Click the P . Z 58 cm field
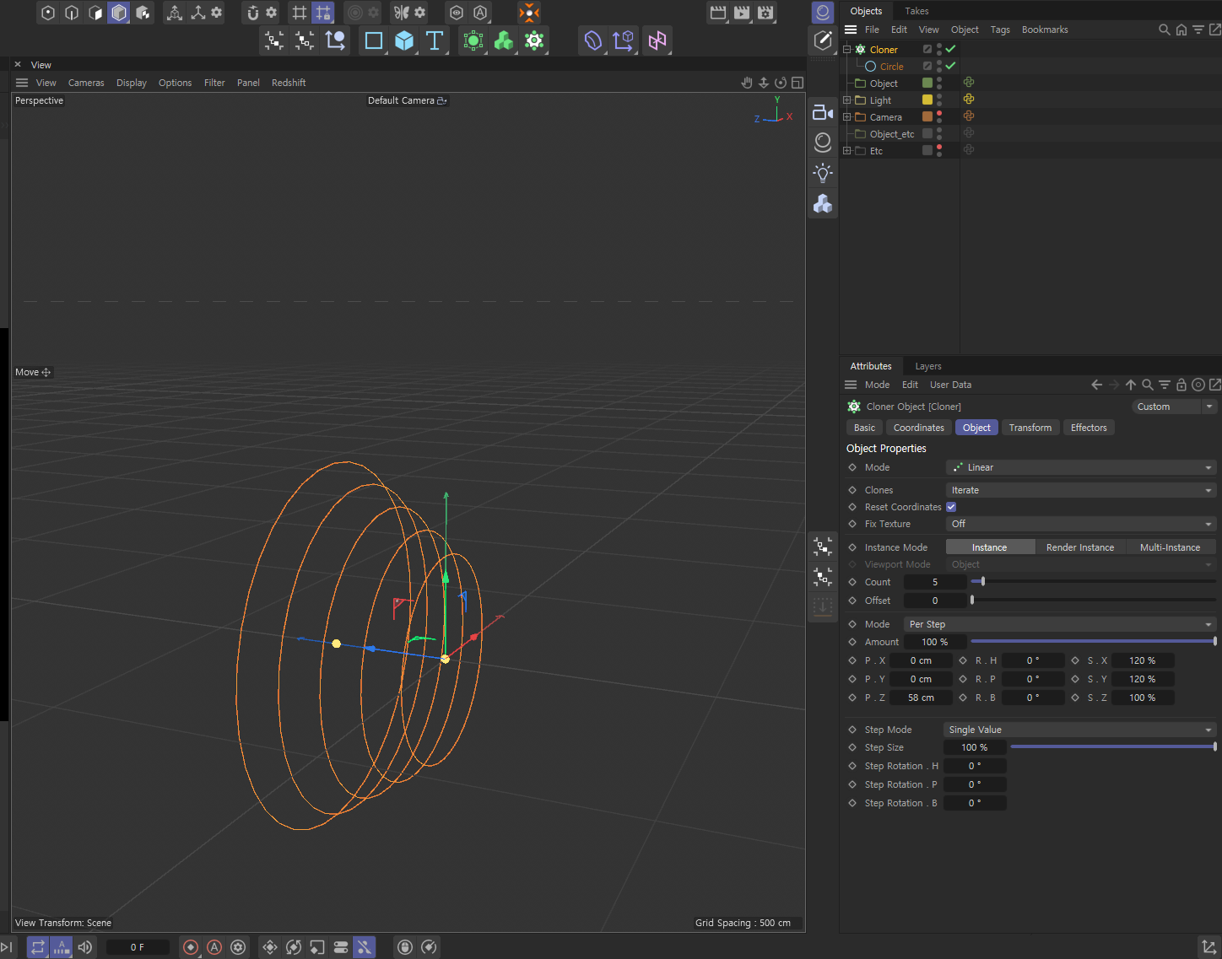Viewport: 1222px width, 959px height. pos(921,698)
